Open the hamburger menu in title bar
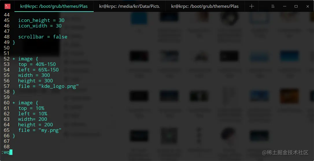 273,6
